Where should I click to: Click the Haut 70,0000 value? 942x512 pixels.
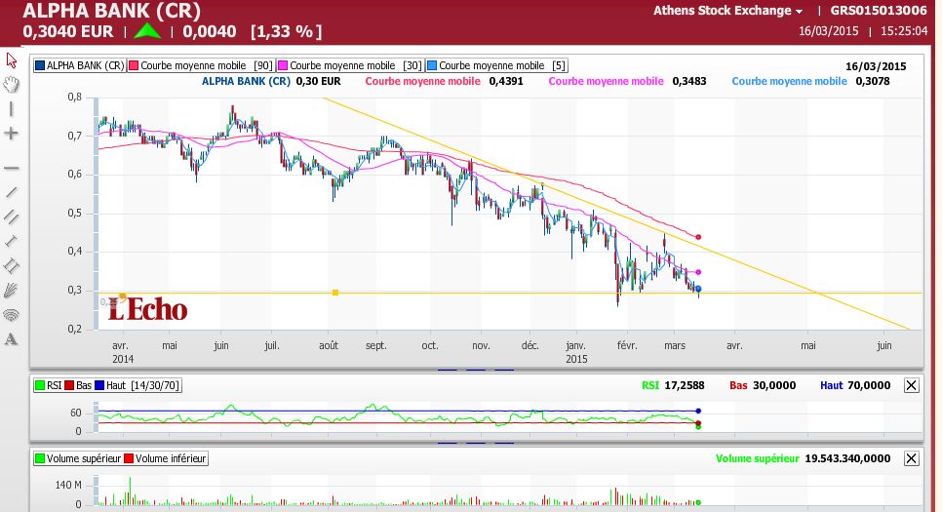click(x=868, y=385)
